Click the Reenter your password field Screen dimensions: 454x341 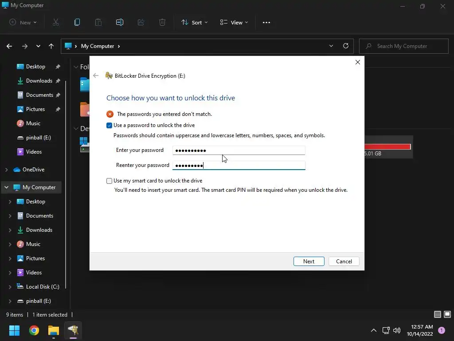pos(239,165)
